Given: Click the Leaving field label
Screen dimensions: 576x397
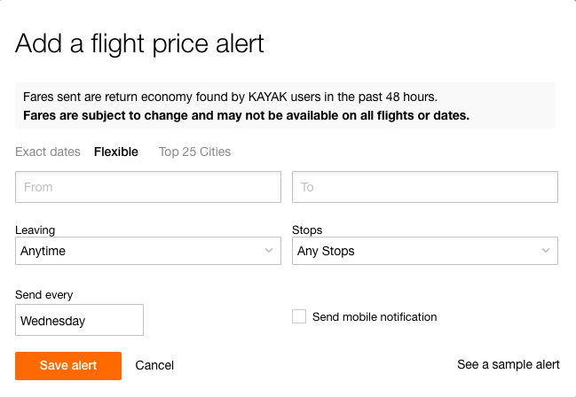Looking at the screenshot, I should [36, 230].
